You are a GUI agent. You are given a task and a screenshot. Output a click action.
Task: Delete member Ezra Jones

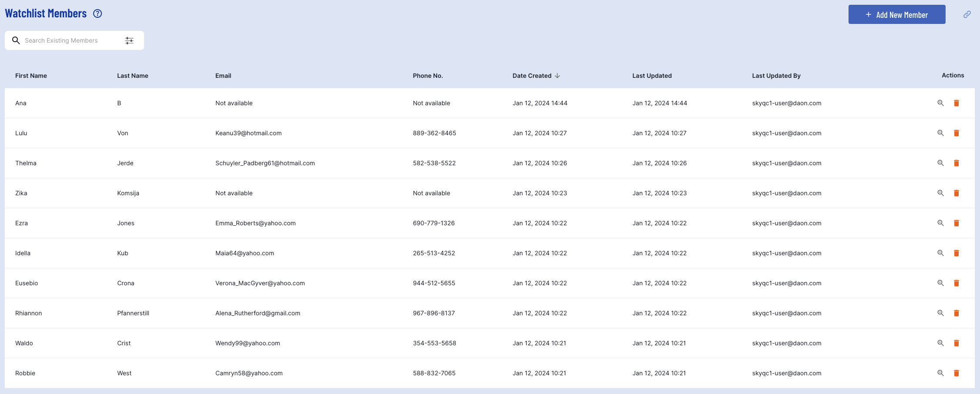point(956,223)
